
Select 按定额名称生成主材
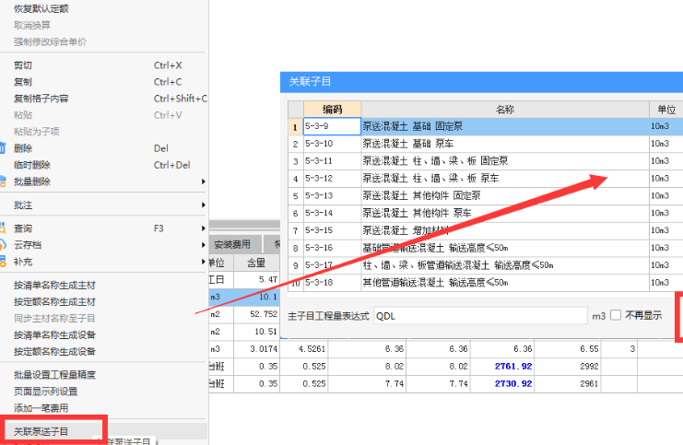click(54, 302)
